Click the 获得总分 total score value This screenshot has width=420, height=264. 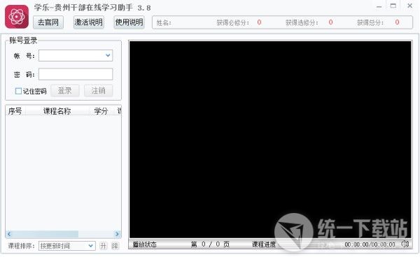[397, 22]
